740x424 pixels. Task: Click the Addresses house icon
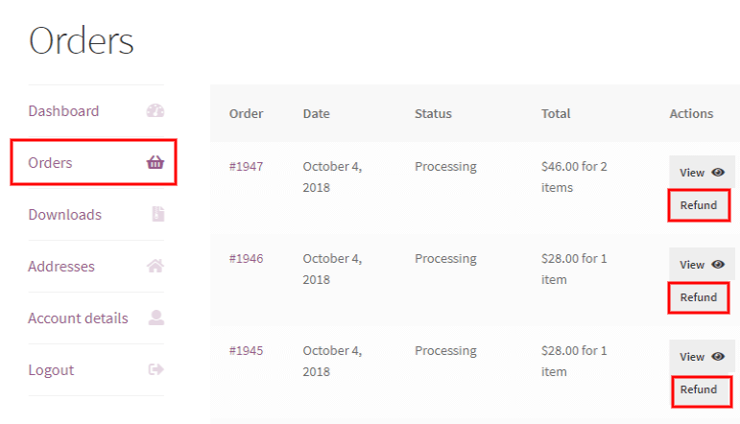pyautogui.click(x=155, y=267)
